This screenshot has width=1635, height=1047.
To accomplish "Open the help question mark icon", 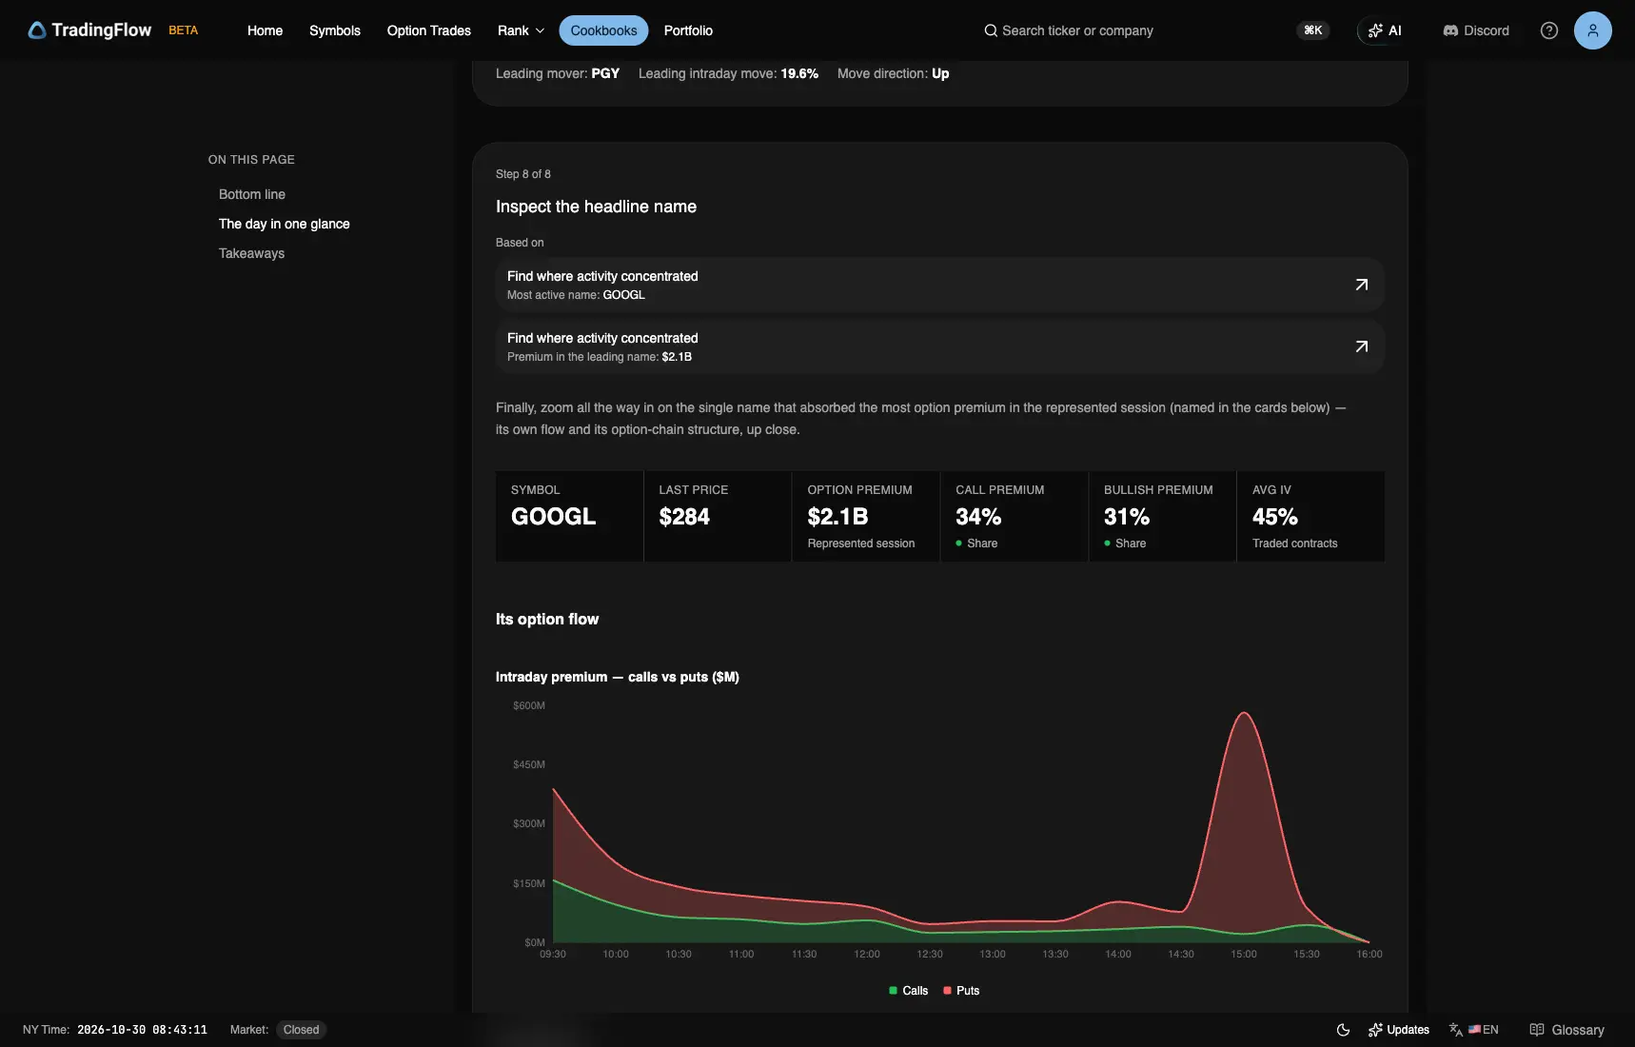I will click(x=1549, y=30).
